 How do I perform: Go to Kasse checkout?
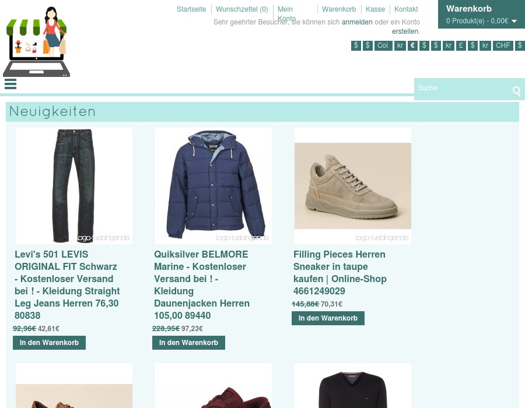375,9
